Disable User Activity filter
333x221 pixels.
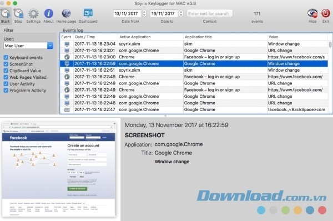click(x=6, y=84)
